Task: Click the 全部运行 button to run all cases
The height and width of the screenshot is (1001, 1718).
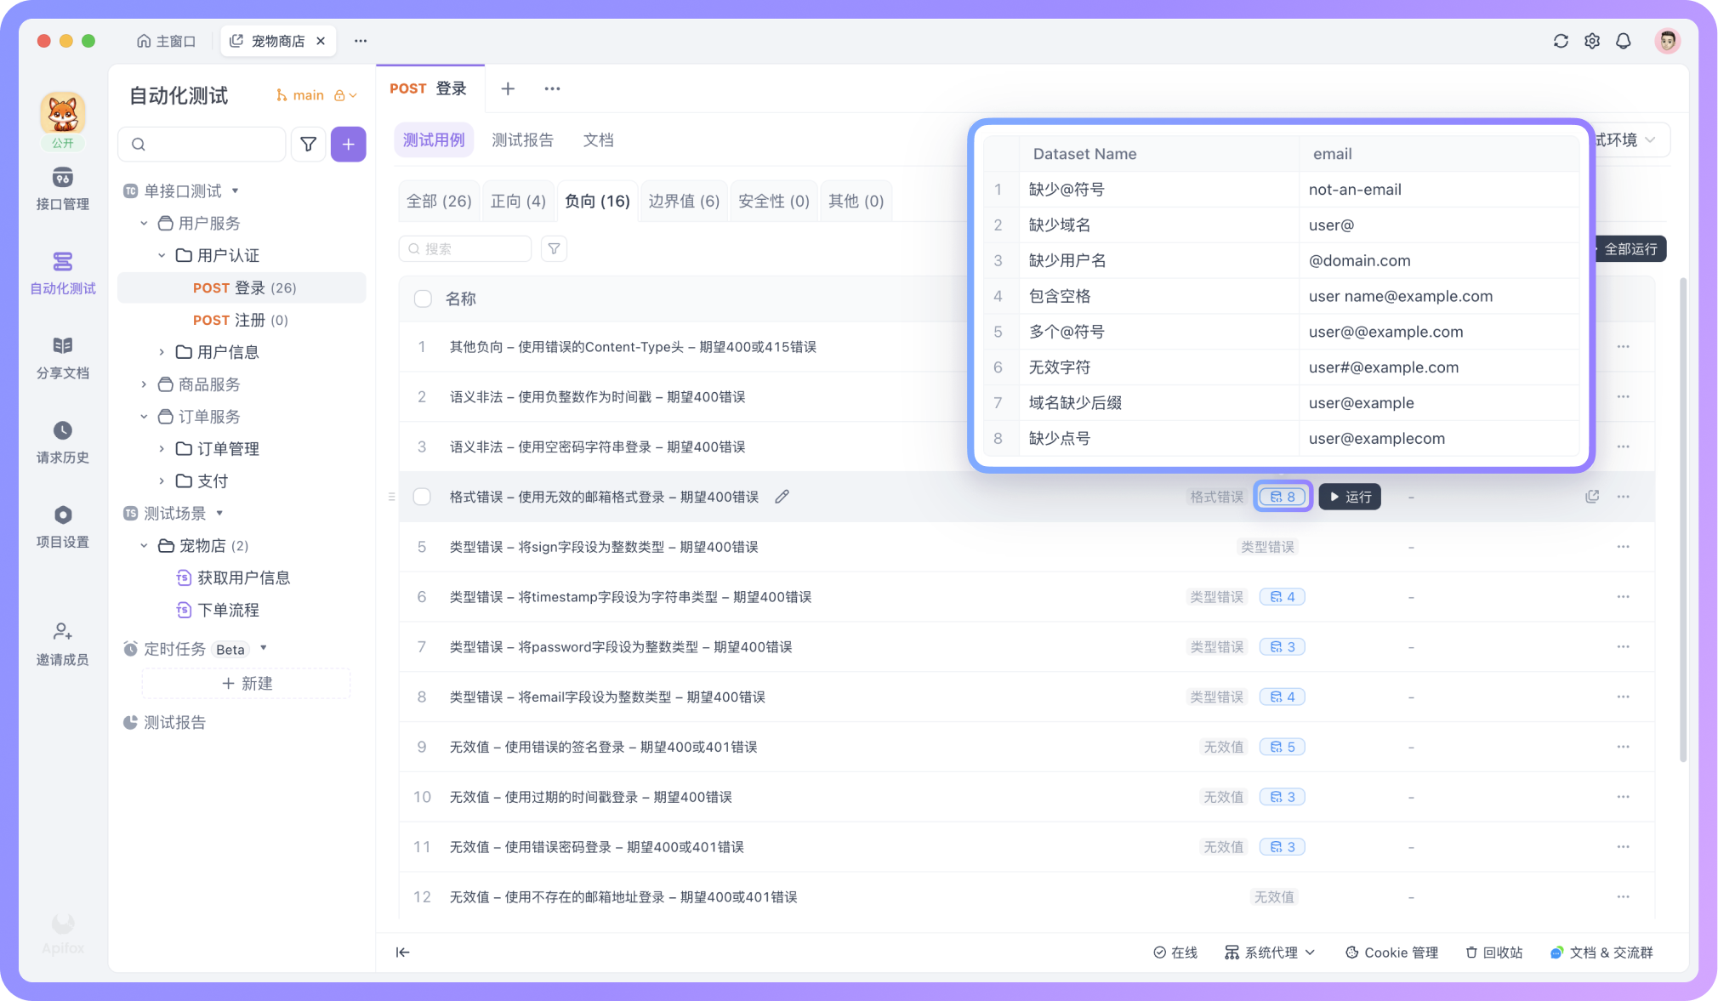Action: point(1629,248)
